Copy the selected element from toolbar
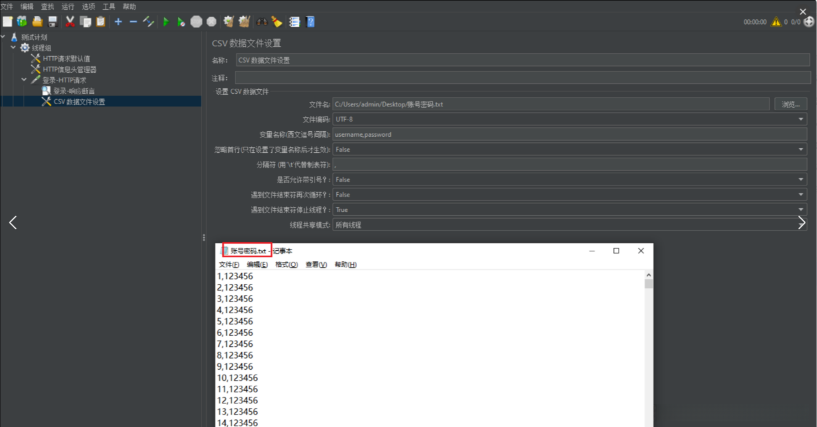 [x=85, y=22]
